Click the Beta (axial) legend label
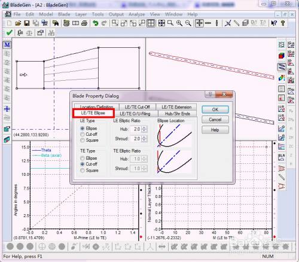This screenshot has width=299, height=262. tap(51, 156)
